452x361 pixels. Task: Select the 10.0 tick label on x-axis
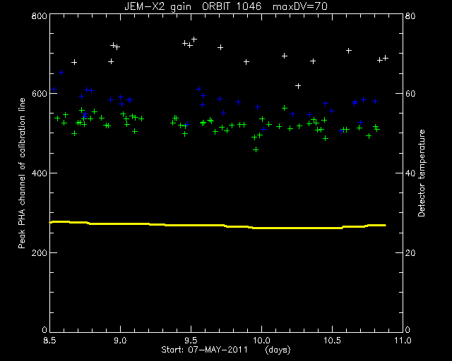point(261,341)
